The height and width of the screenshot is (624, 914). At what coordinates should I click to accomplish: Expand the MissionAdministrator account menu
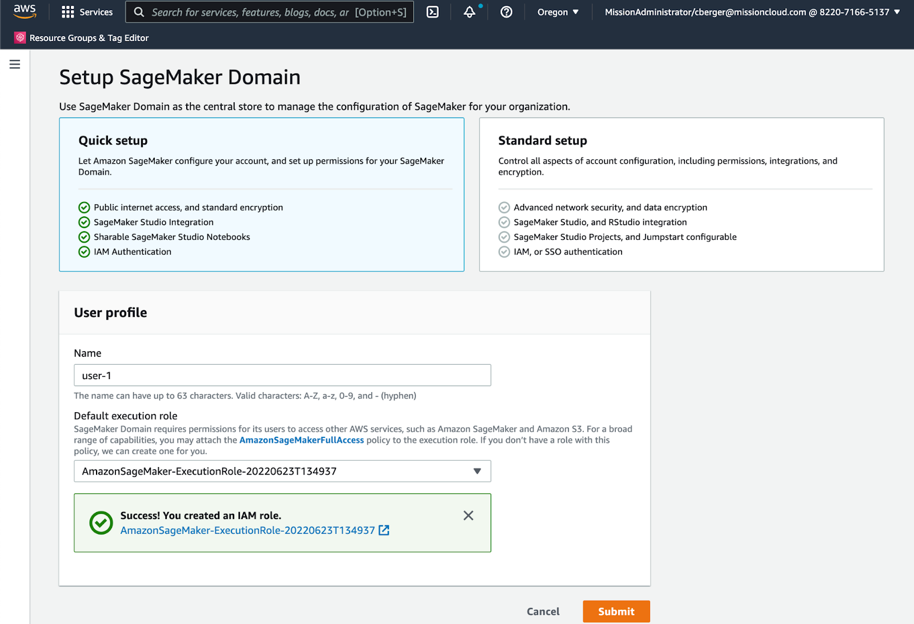tap(752, 12)
